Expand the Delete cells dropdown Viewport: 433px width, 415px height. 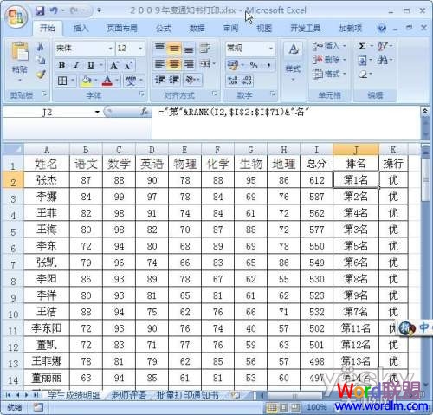click(345, 60)
